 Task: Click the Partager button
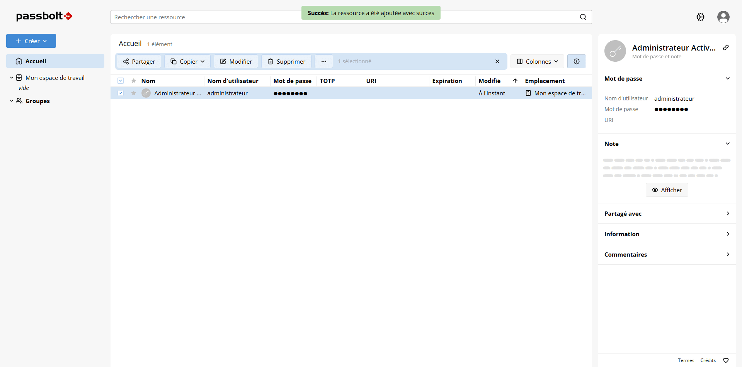point(139,61)
